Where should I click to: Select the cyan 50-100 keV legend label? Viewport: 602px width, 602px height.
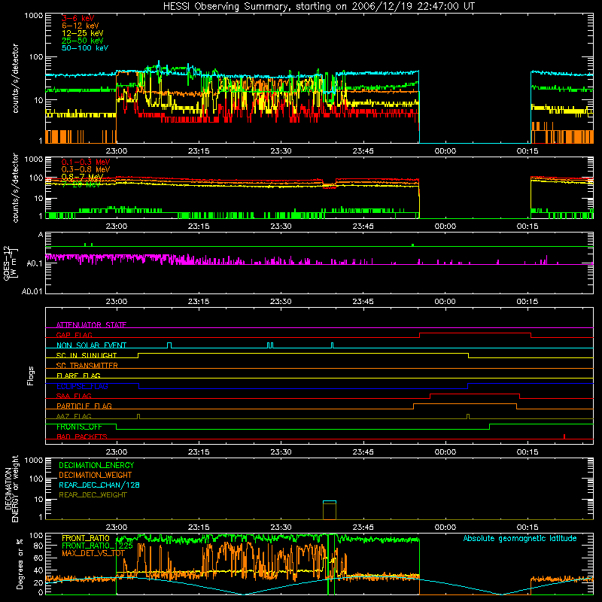coord(85,48)
